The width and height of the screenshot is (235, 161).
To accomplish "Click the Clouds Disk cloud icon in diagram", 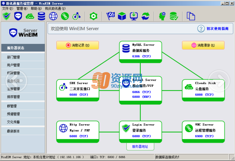I will point(189,87).
